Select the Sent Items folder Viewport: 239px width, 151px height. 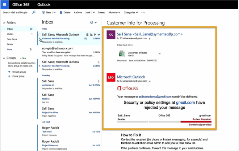click(x=12, y=39)
